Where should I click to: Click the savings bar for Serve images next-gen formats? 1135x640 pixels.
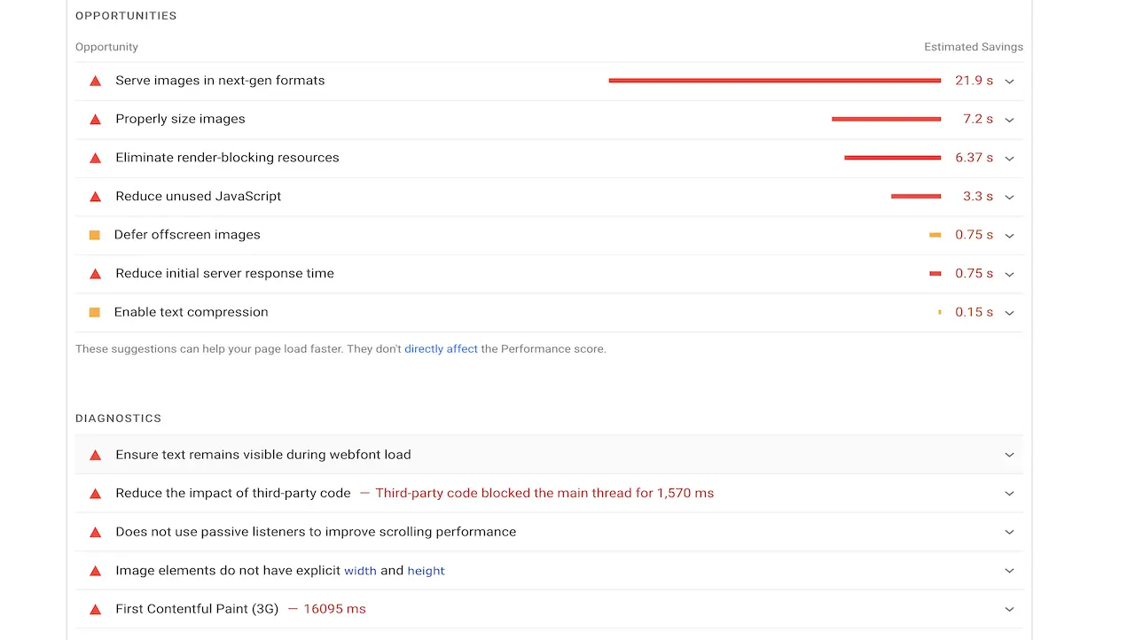click(x=773, y=80)
